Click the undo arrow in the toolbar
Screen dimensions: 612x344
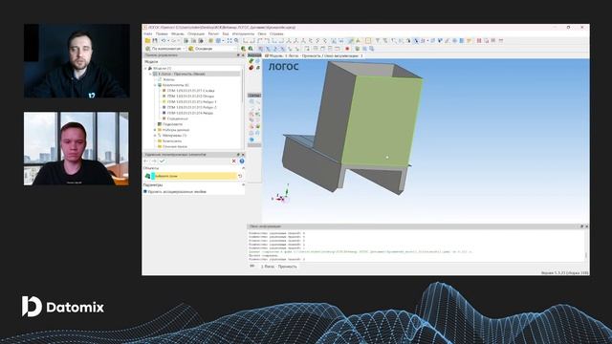(164, 40)
